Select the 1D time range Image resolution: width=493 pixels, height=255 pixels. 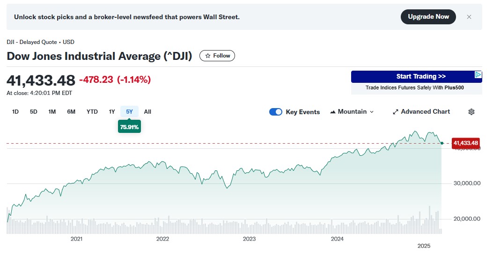click(x=15, y=111)
